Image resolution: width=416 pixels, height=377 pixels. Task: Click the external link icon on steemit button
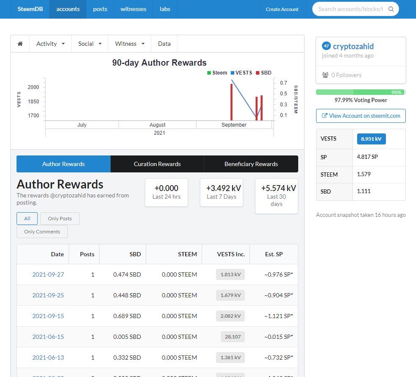[x=324, y=116]
